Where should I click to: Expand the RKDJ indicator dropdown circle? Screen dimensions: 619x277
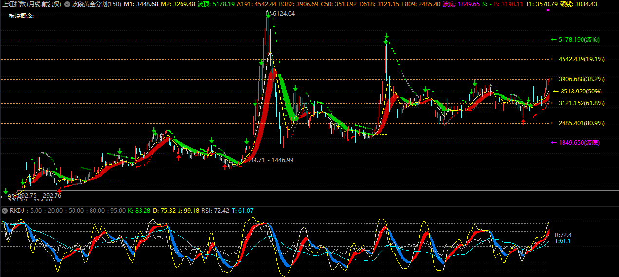pos(4,211)
